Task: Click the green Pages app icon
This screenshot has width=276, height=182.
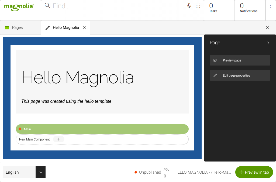Action: (7, 28)
